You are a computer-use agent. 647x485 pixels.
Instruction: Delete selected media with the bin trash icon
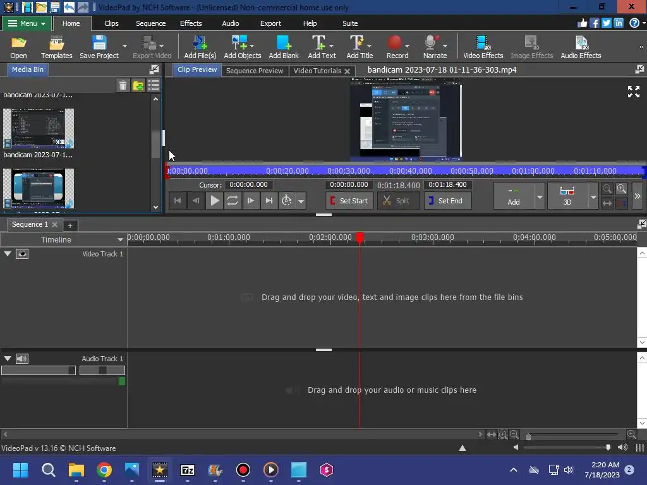point(123,85)
